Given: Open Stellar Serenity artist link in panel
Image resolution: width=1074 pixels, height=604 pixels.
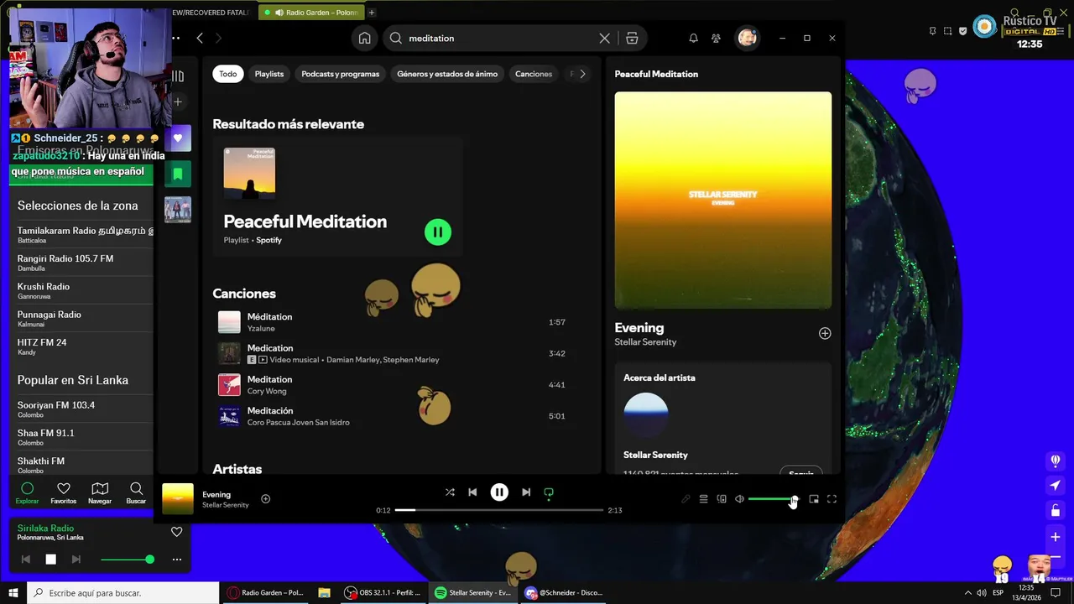Looking at the screenshot, I should (645, 342).
